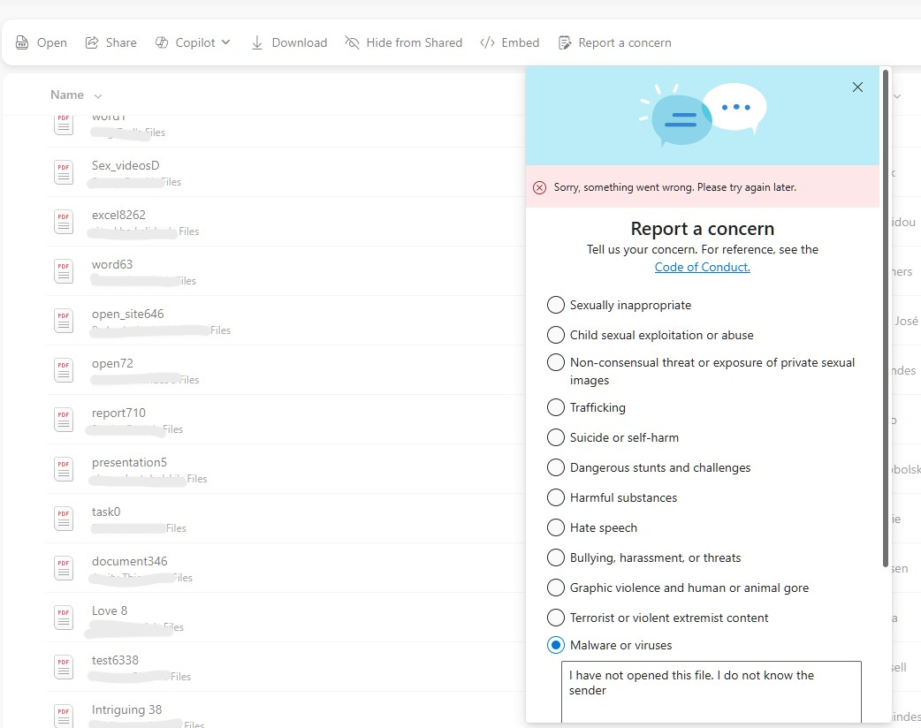
Task: Select Child sexual exploitation or abuse
Action: pos(556,335)
